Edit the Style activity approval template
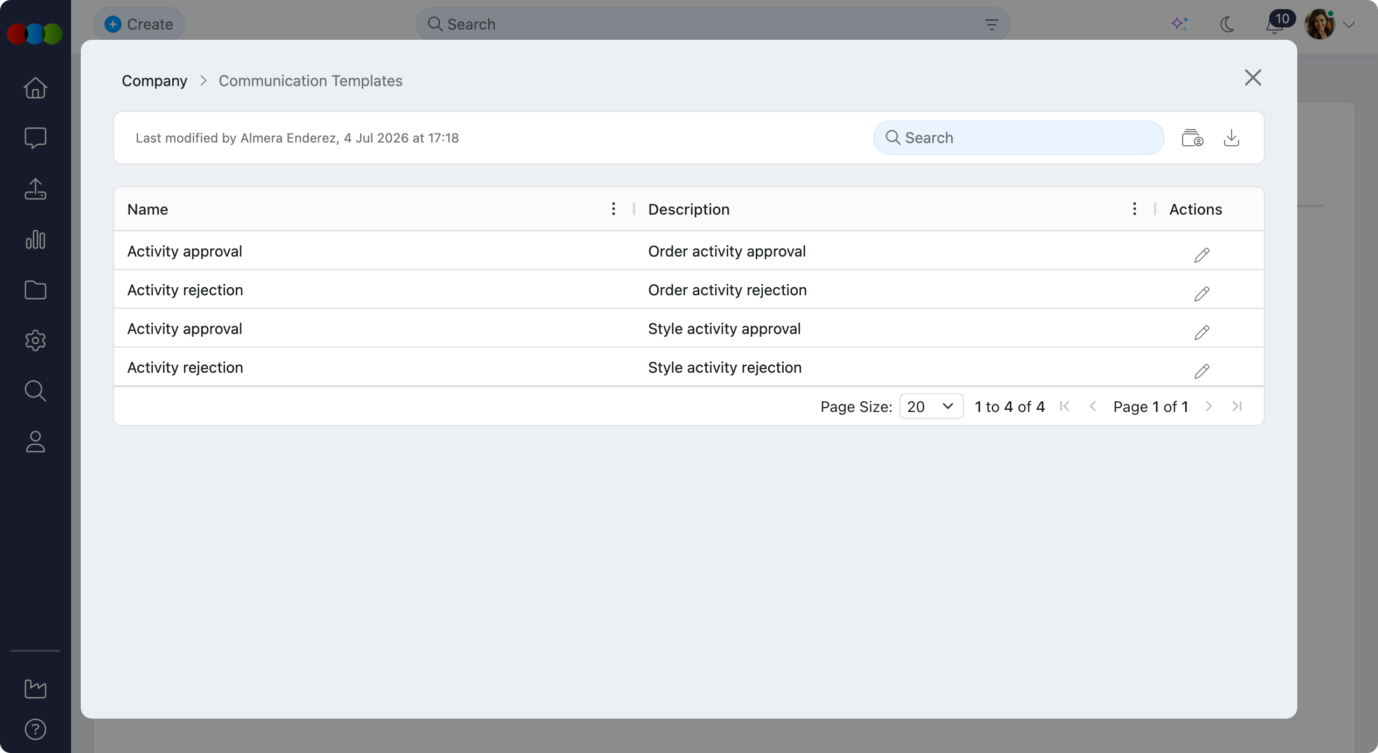1378x753 pixels. click(x=1201, y=332)
